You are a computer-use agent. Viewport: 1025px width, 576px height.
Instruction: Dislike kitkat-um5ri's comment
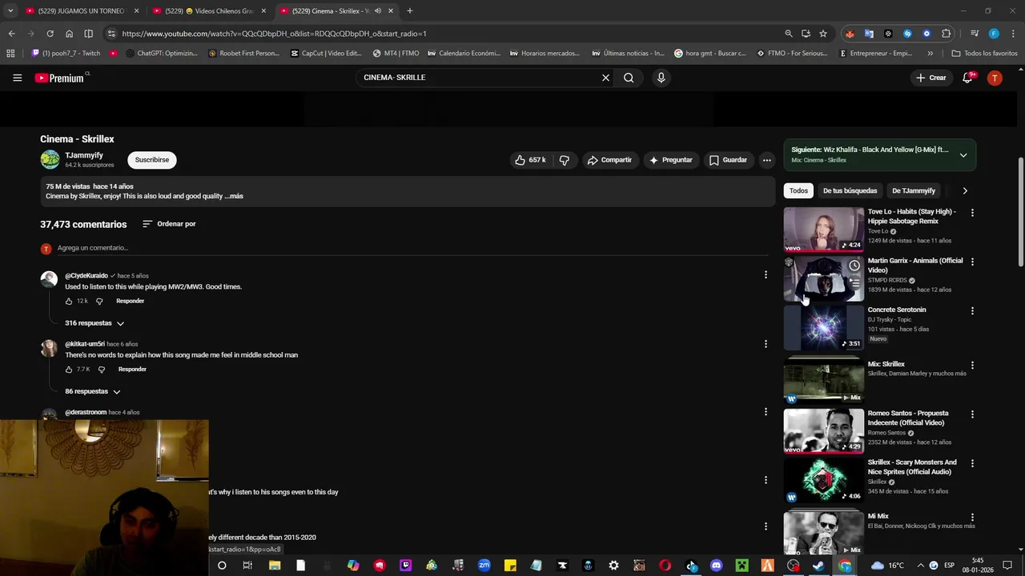[101, 370]
